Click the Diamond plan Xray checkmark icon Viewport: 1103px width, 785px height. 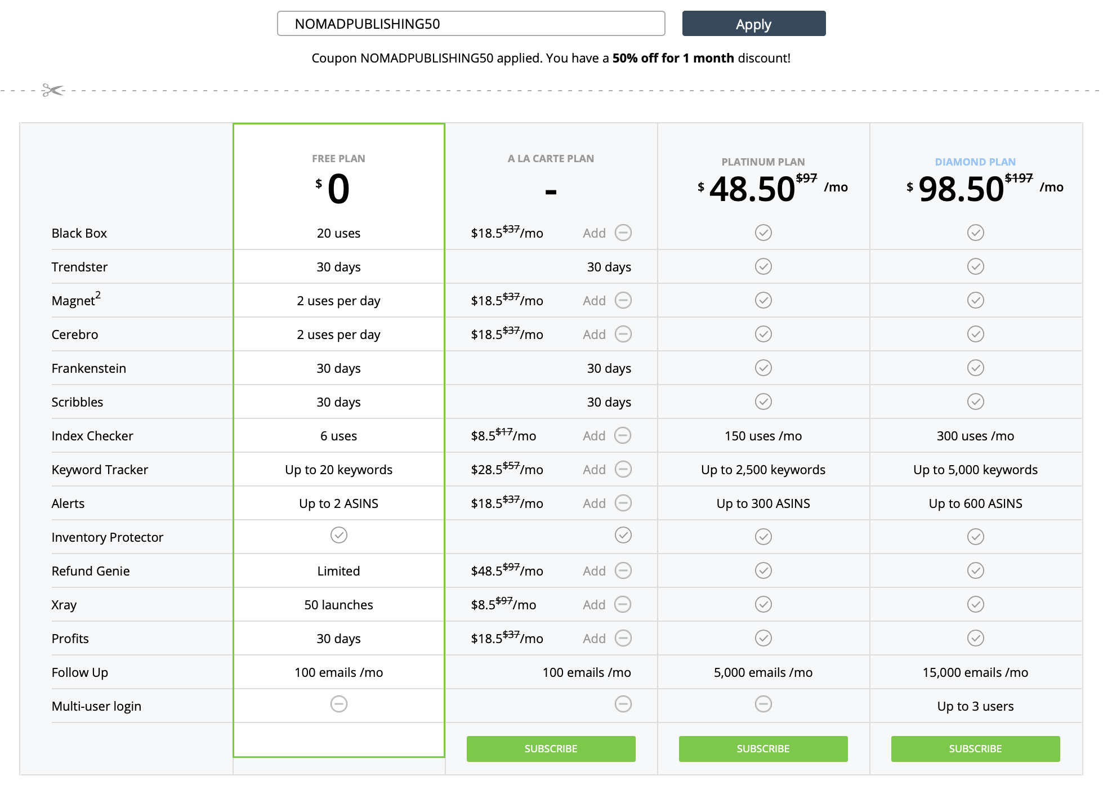pos(975,604)
